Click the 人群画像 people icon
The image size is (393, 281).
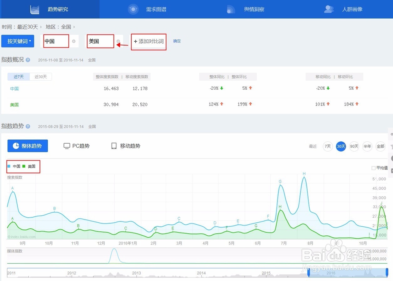point(329,9)
